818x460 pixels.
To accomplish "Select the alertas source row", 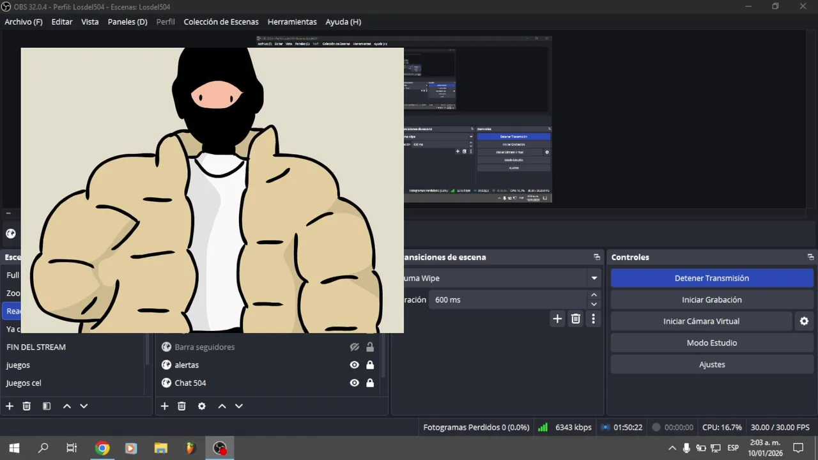I will point(268,365).
